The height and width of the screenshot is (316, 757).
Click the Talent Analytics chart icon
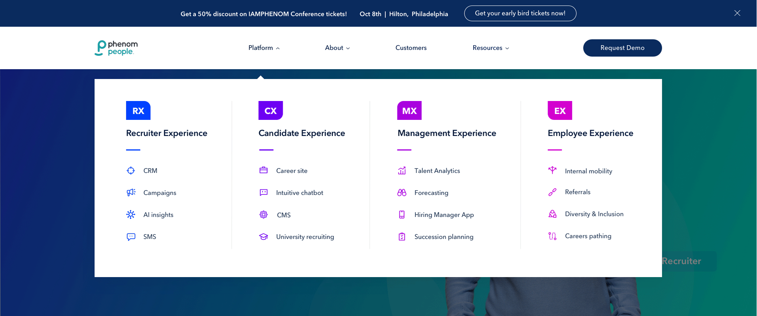[x=402, y=171]
